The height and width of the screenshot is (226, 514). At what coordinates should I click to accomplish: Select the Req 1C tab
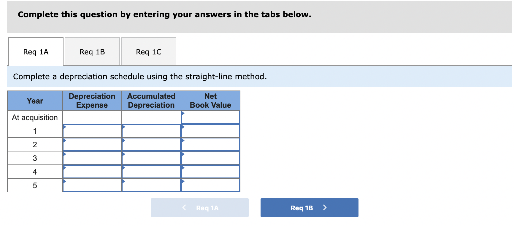(149, 52)
